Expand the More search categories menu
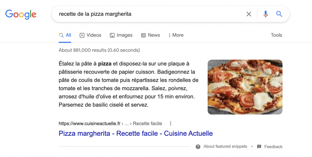Screen dimensions: 312x157 coord(176,35)
